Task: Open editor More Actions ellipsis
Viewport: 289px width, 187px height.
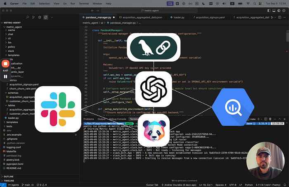Action: tap(285, 17)
